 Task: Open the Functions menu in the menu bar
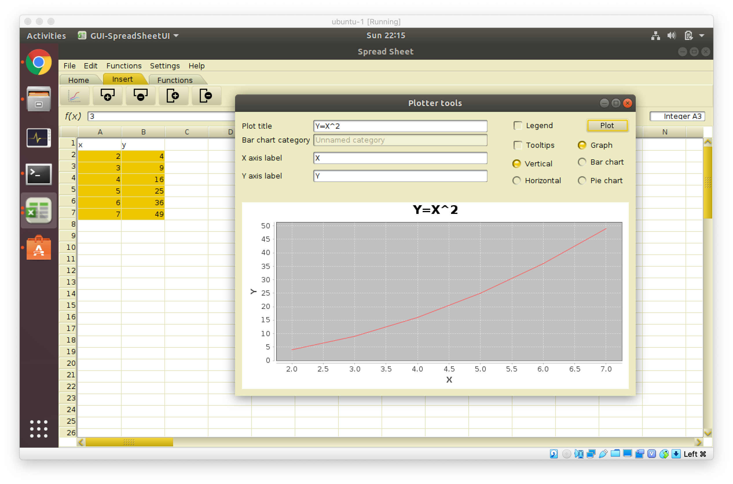124,66
